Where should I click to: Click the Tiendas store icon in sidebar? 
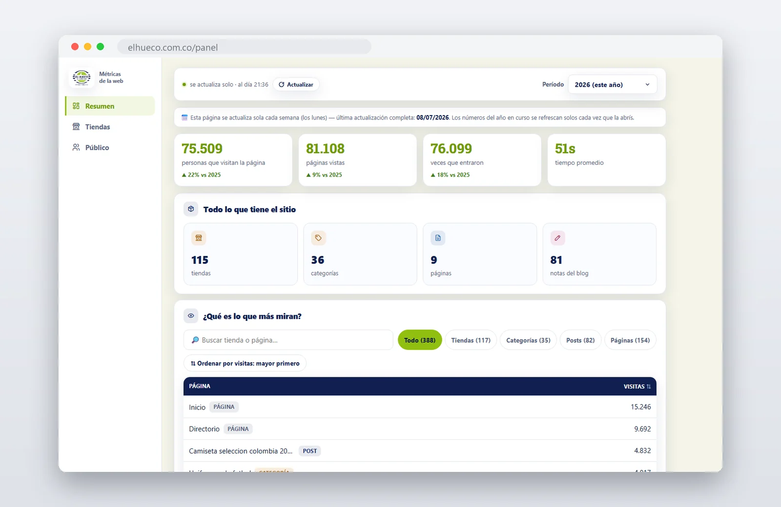tap(76, 127)
